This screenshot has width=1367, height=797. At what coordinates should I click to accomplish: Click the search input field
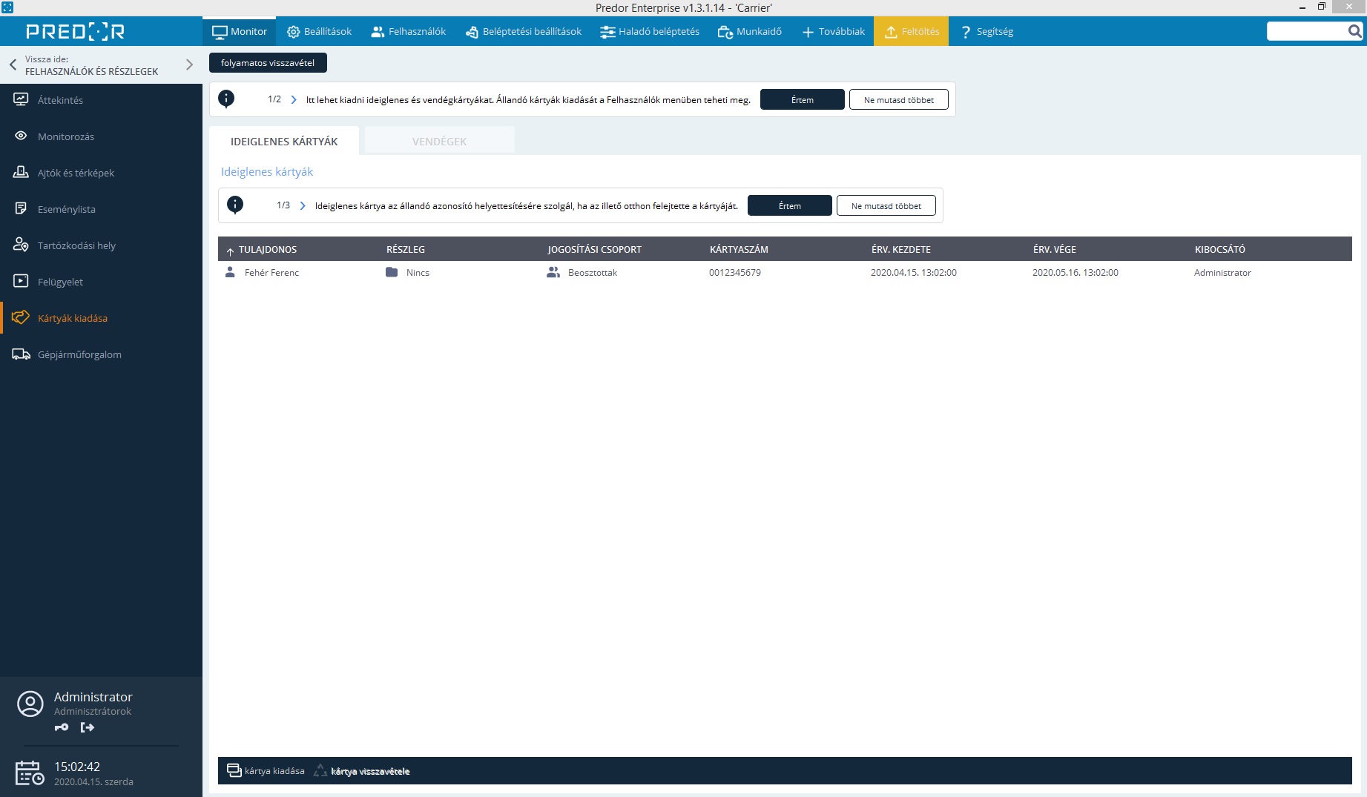[x=1306, y=31]
